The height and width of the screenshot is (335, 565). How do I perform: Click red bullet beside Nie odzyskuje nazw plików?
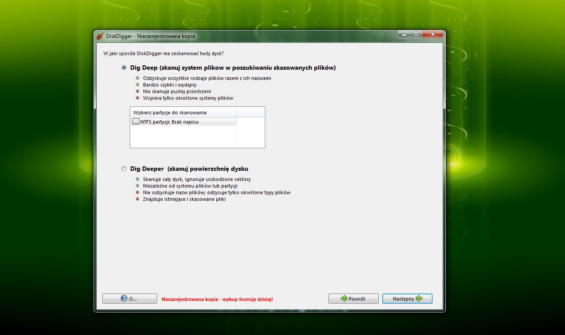(x=137, y=192)
